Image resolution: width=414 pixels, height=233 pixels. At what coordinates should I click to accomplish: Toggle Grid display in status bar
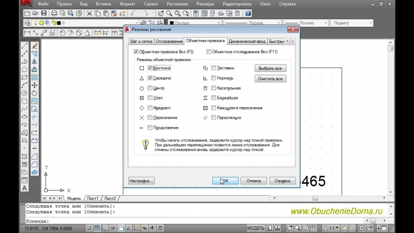pyautogui.click(x=97, y=228)
